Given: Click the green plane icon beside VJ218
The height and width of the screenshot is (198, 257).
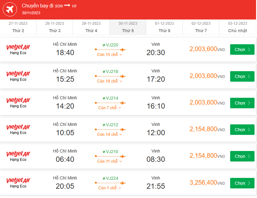Looking at the screenshot, I should point(104,72).
